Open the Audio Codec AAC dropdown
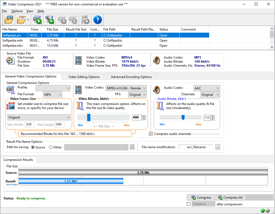The width and height of the screenshot is (275, 214). coord(207,88)
